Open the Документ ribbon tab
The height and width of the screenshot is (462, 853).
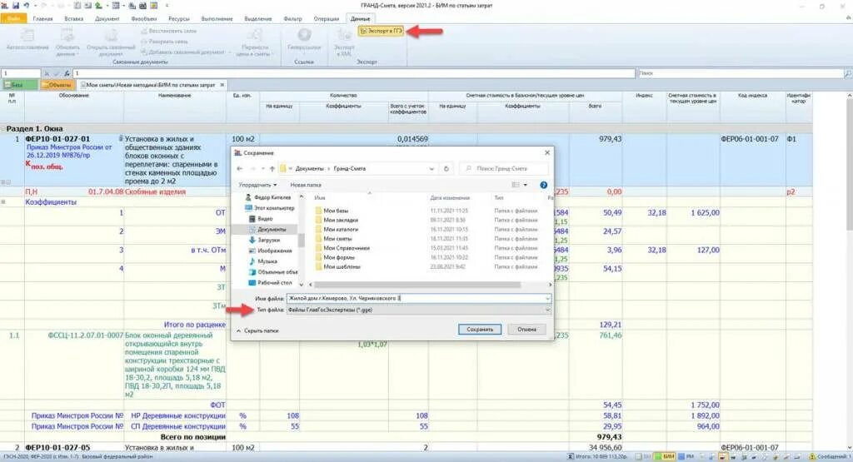pyautogui.click(x=107, y=18)
